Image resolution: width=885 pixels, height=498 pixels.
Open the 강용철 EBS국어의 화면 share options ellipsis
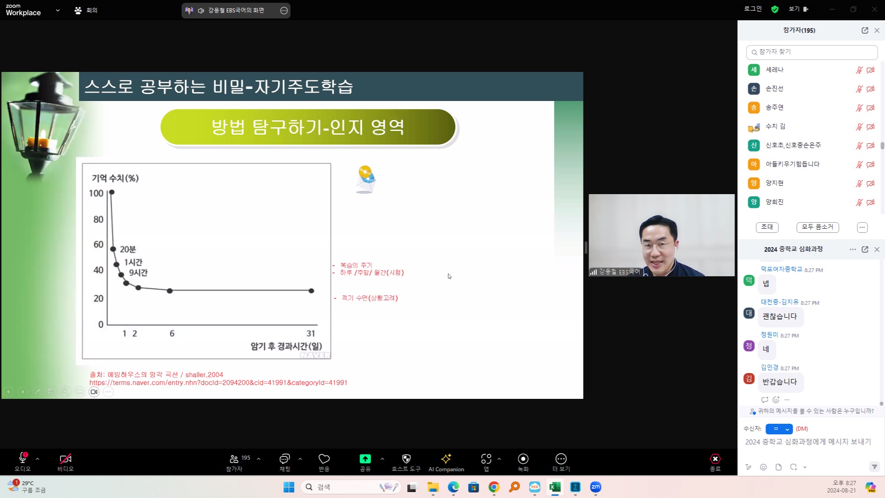(x=284, y=10)
